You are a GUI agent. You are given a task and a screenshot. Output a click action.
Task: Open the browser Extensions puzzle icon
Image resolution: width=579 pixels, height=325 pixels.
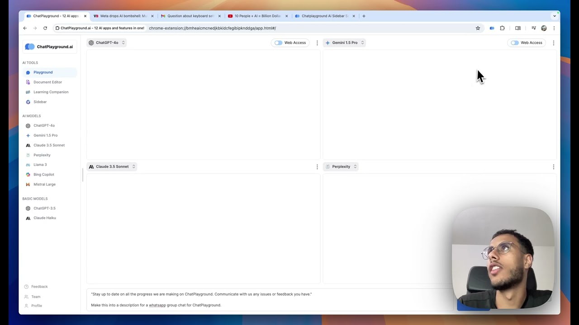coord(502,28)
